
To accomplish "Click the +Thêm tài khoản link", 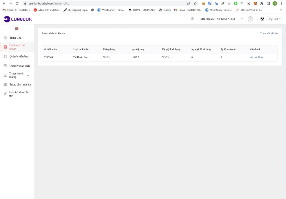I will coord(268,33).
